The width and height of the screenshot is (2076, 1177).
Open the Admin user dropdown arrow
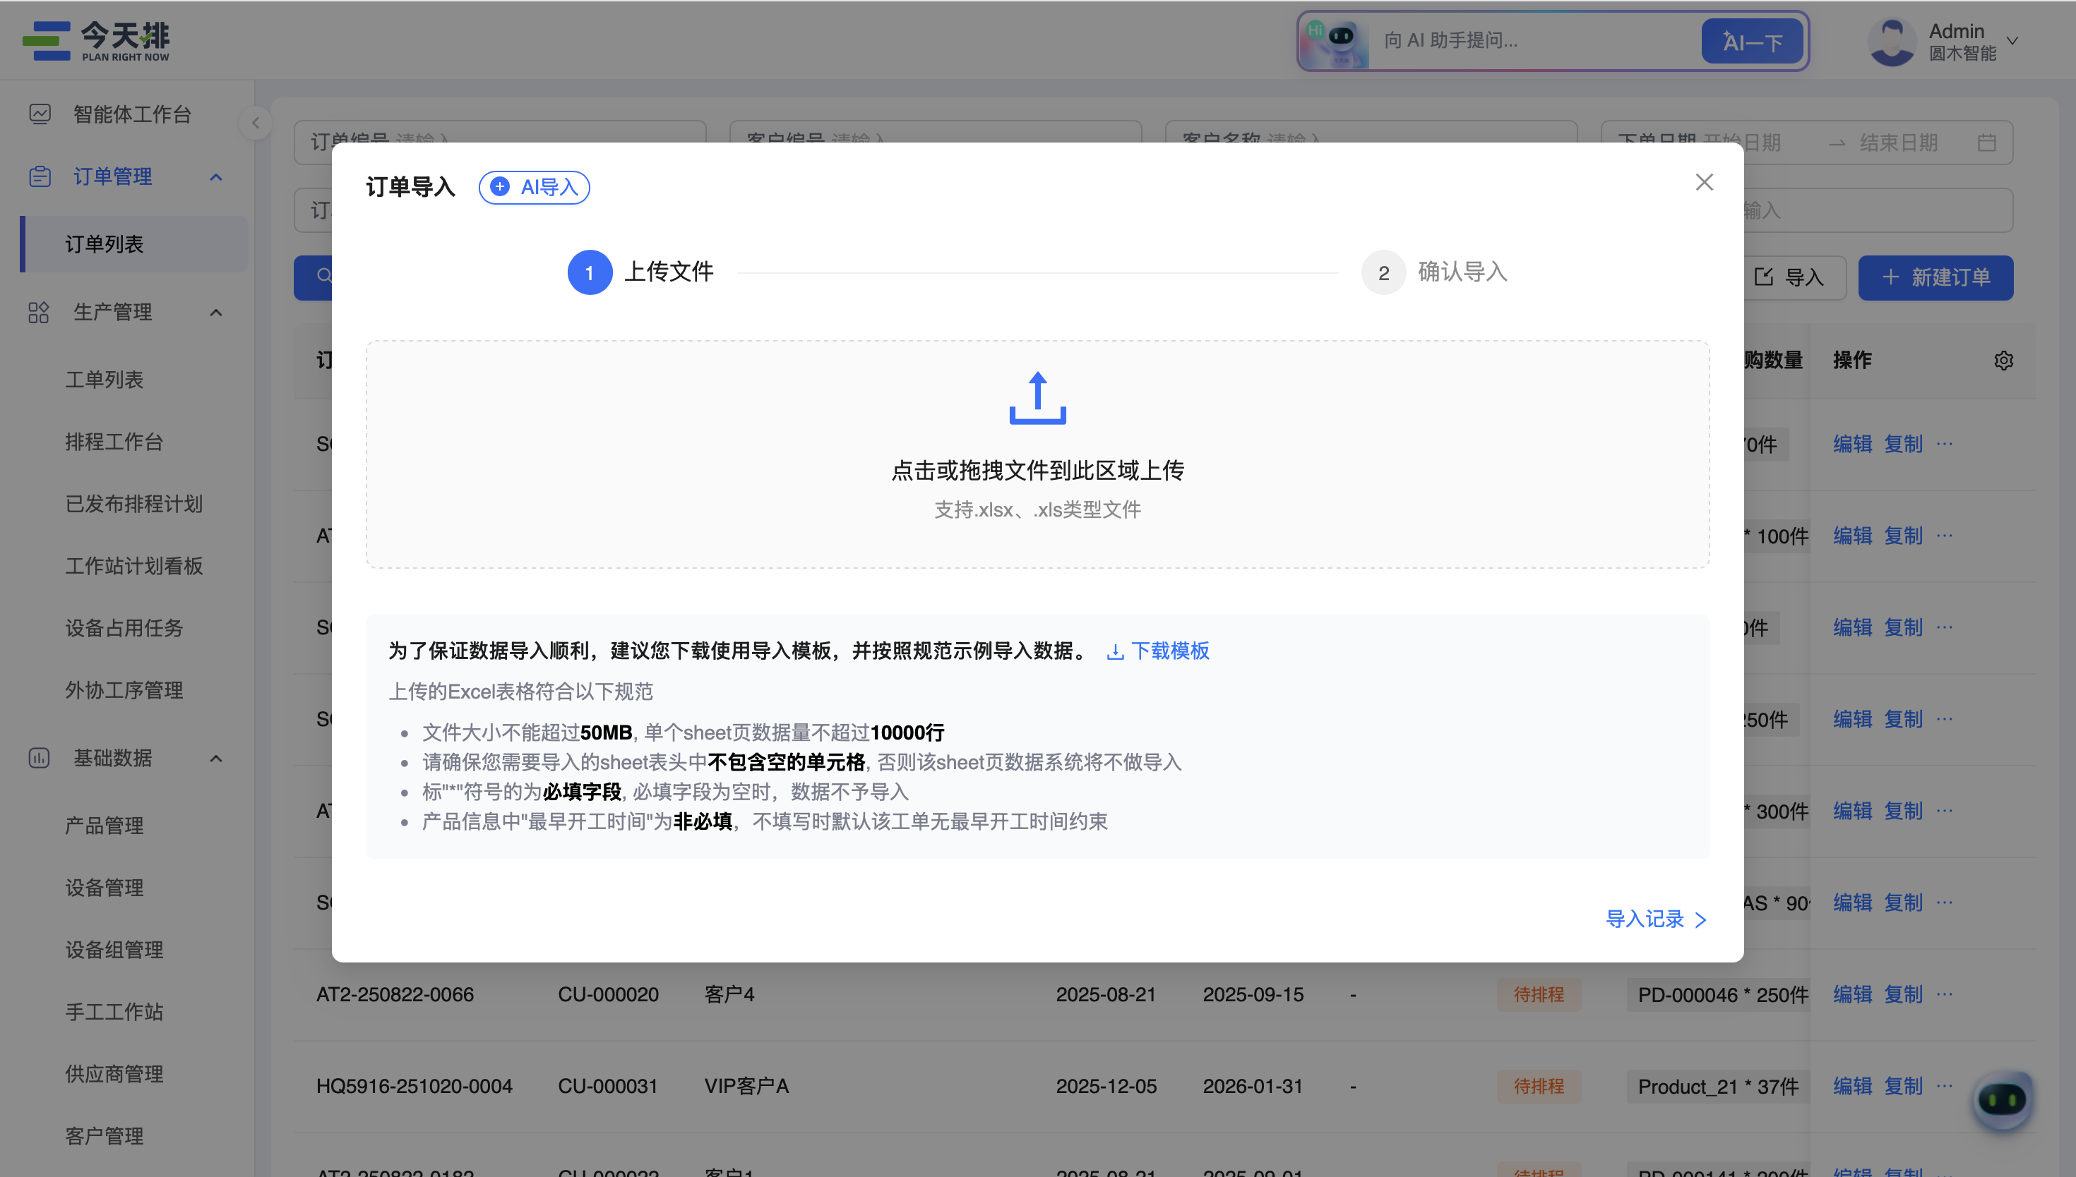click(2012, 40)
